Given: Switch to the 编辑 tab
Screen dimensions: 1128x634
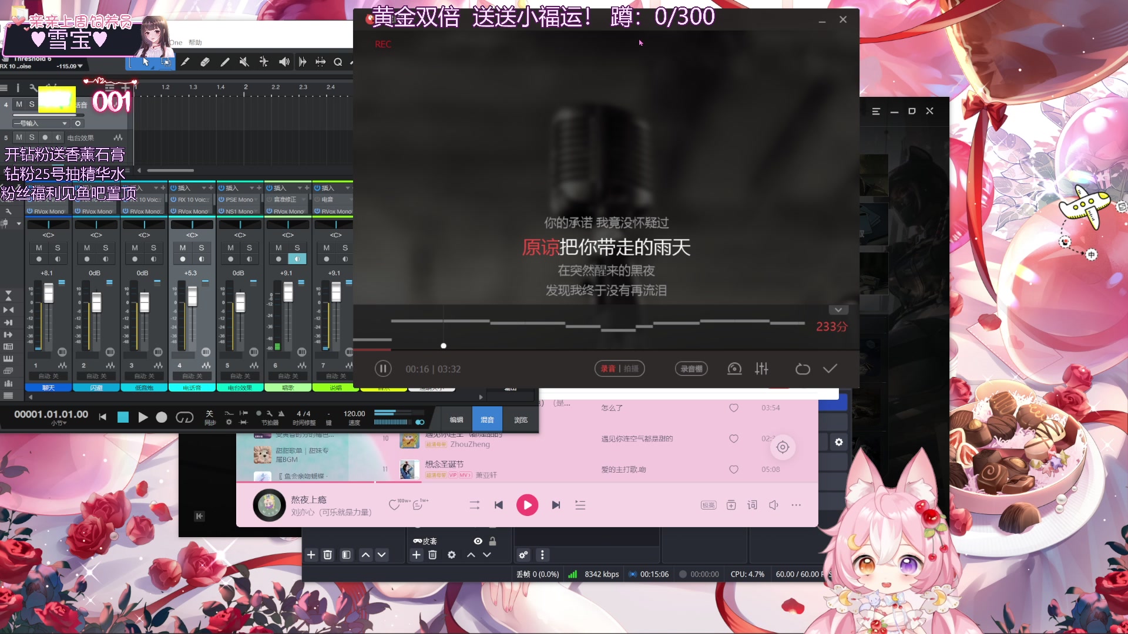Looking at the screenshot, I should [x=456, y=420].
